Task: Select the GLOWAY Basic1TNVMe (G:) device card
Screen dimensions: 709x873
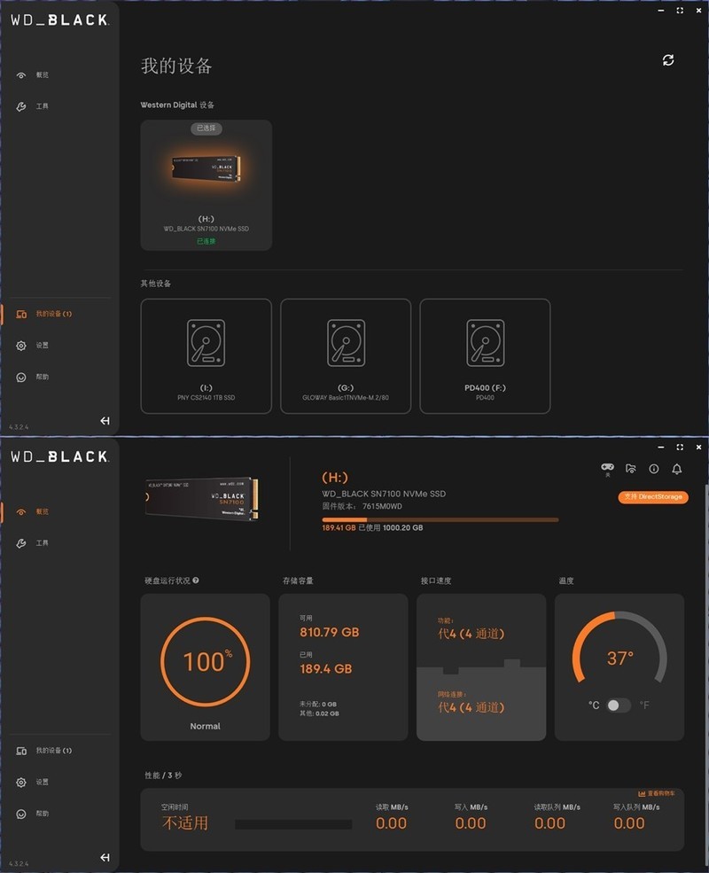Action: click(x=346, y=356)
